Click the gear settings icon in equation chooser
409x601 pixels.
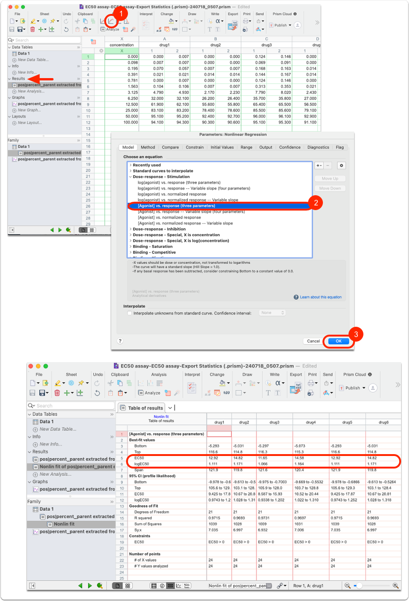(x=341, y=165)
